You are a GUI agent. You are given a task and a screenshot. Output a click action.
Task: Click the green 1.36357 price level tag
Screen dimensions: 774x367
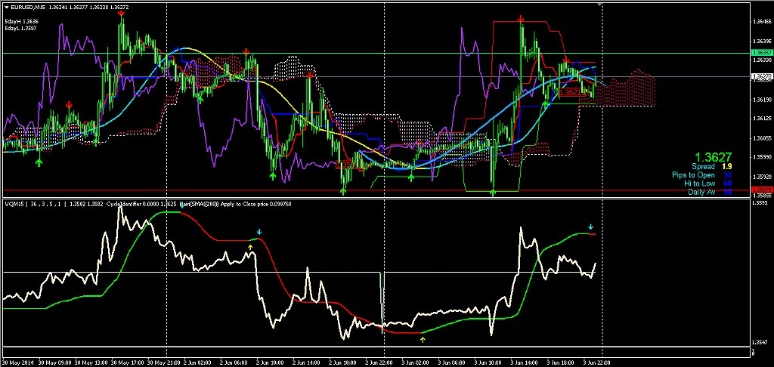point(760,52)
